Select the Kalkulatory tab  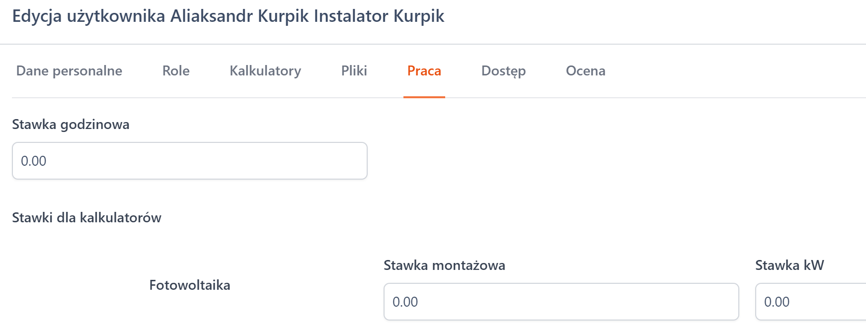(x=265, y=71)
